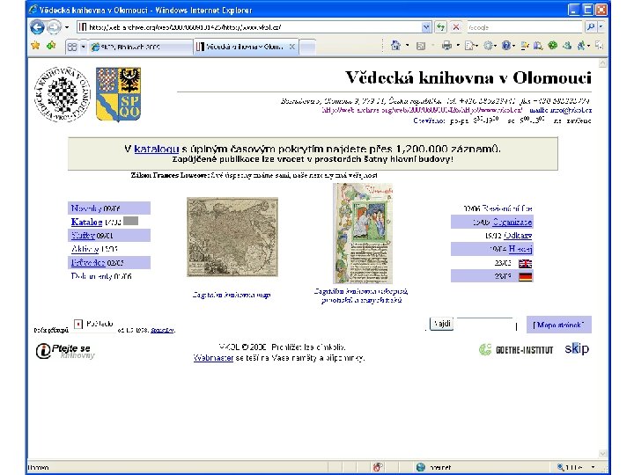Go back using the browser Back arrow
Screen dimensions: 634x475
pyautogui.click(x=37, y=27)
